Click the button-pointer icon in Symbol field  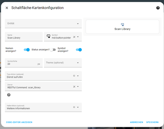(x=48, y=36)
